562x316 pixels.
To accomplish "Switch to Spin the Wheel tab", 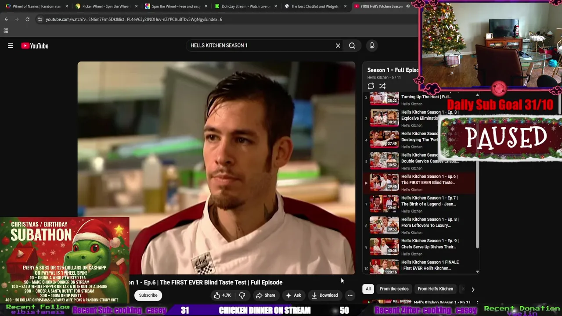I will [176, 6].
